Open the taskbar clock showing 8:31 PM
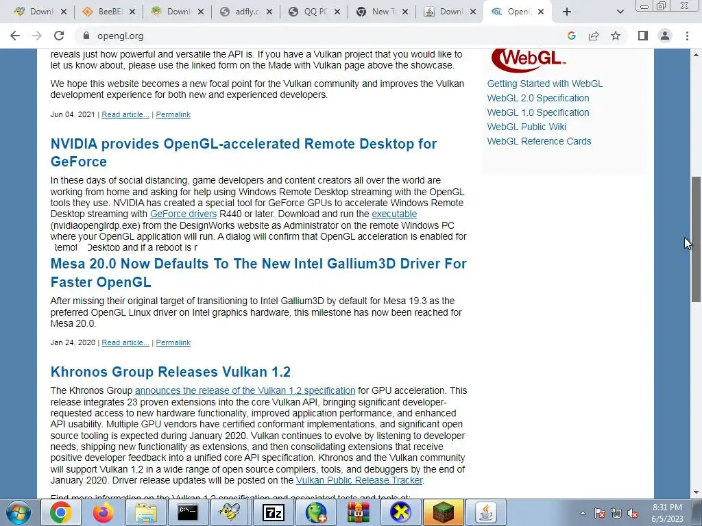This screenshot has height=526, width=702. coord(667,513)
